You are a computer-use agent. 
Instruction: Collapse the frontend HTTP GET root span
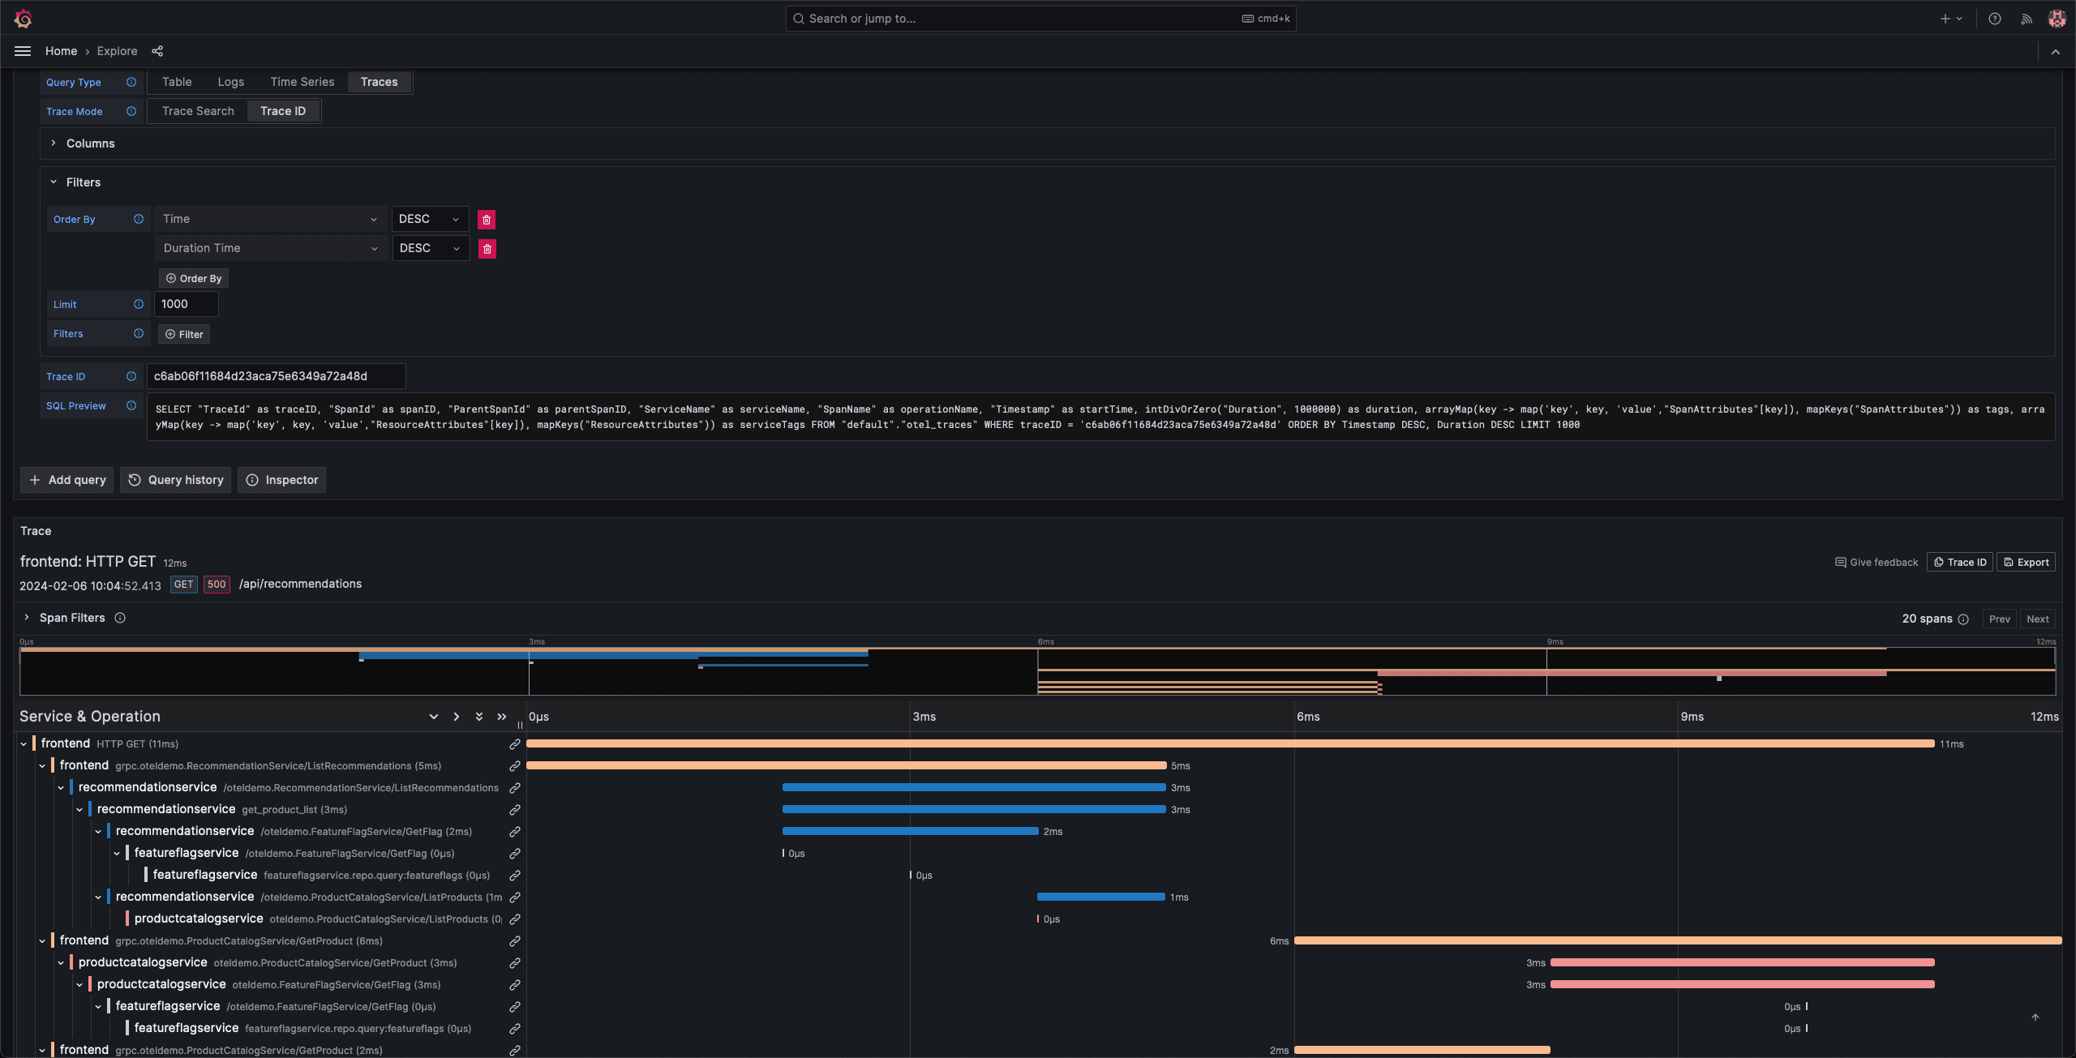point(24,743)
